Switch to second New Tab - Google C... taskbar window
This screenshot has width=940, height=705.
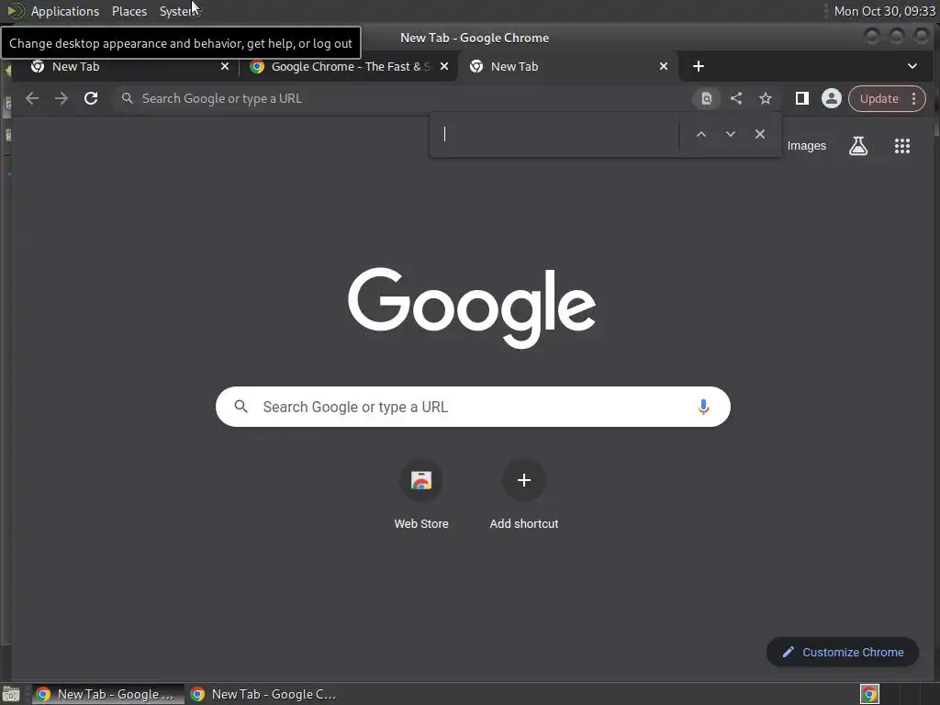click(x=263, y=694)
